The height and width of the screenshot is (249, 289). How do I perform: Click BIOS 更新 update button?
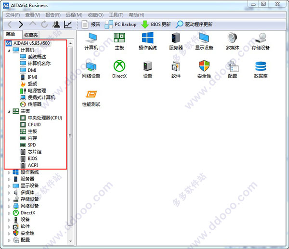coord(156,25)
